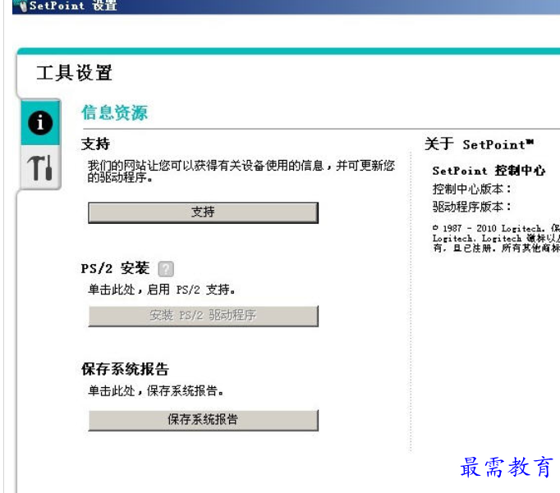This screenshot has height=493, width=560.
Task: Show the PS/2 installation help question mark
Action: tap(166, 269)
